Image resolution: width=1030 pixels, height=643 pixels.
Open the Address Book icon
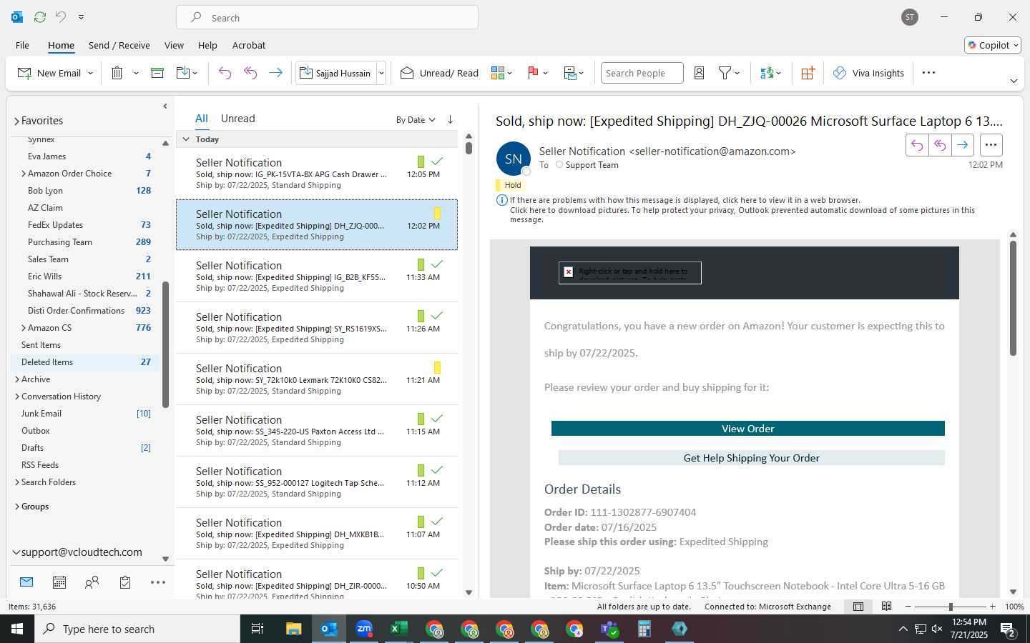pyautogui.click(x=700, y=73)
